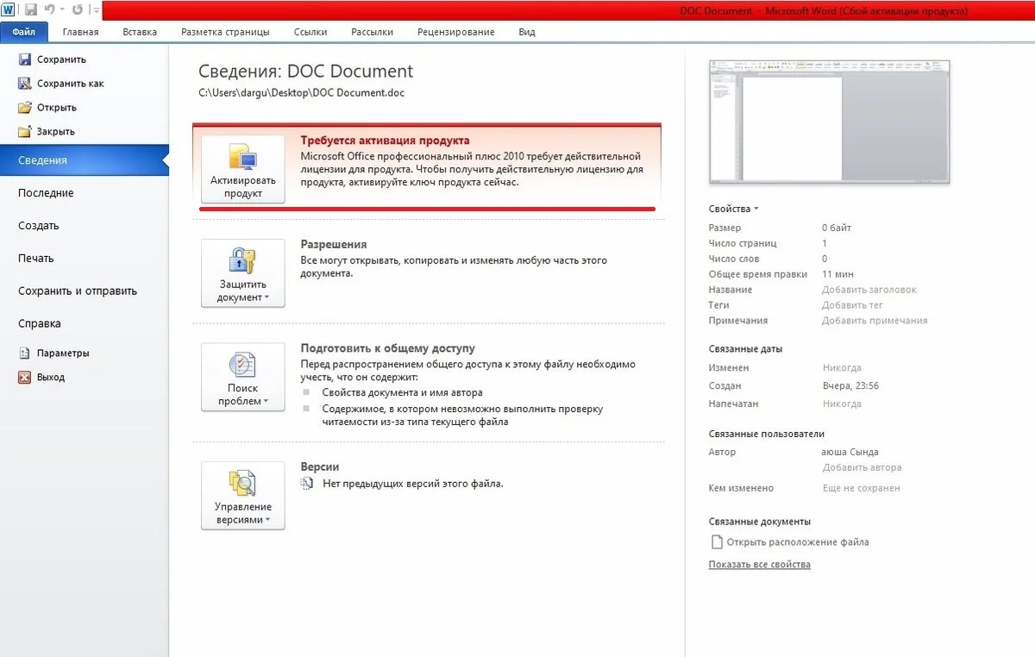Open the Управление версиями dropdown button
This screenshot has height=657, width=1035.
coord(243,496)
